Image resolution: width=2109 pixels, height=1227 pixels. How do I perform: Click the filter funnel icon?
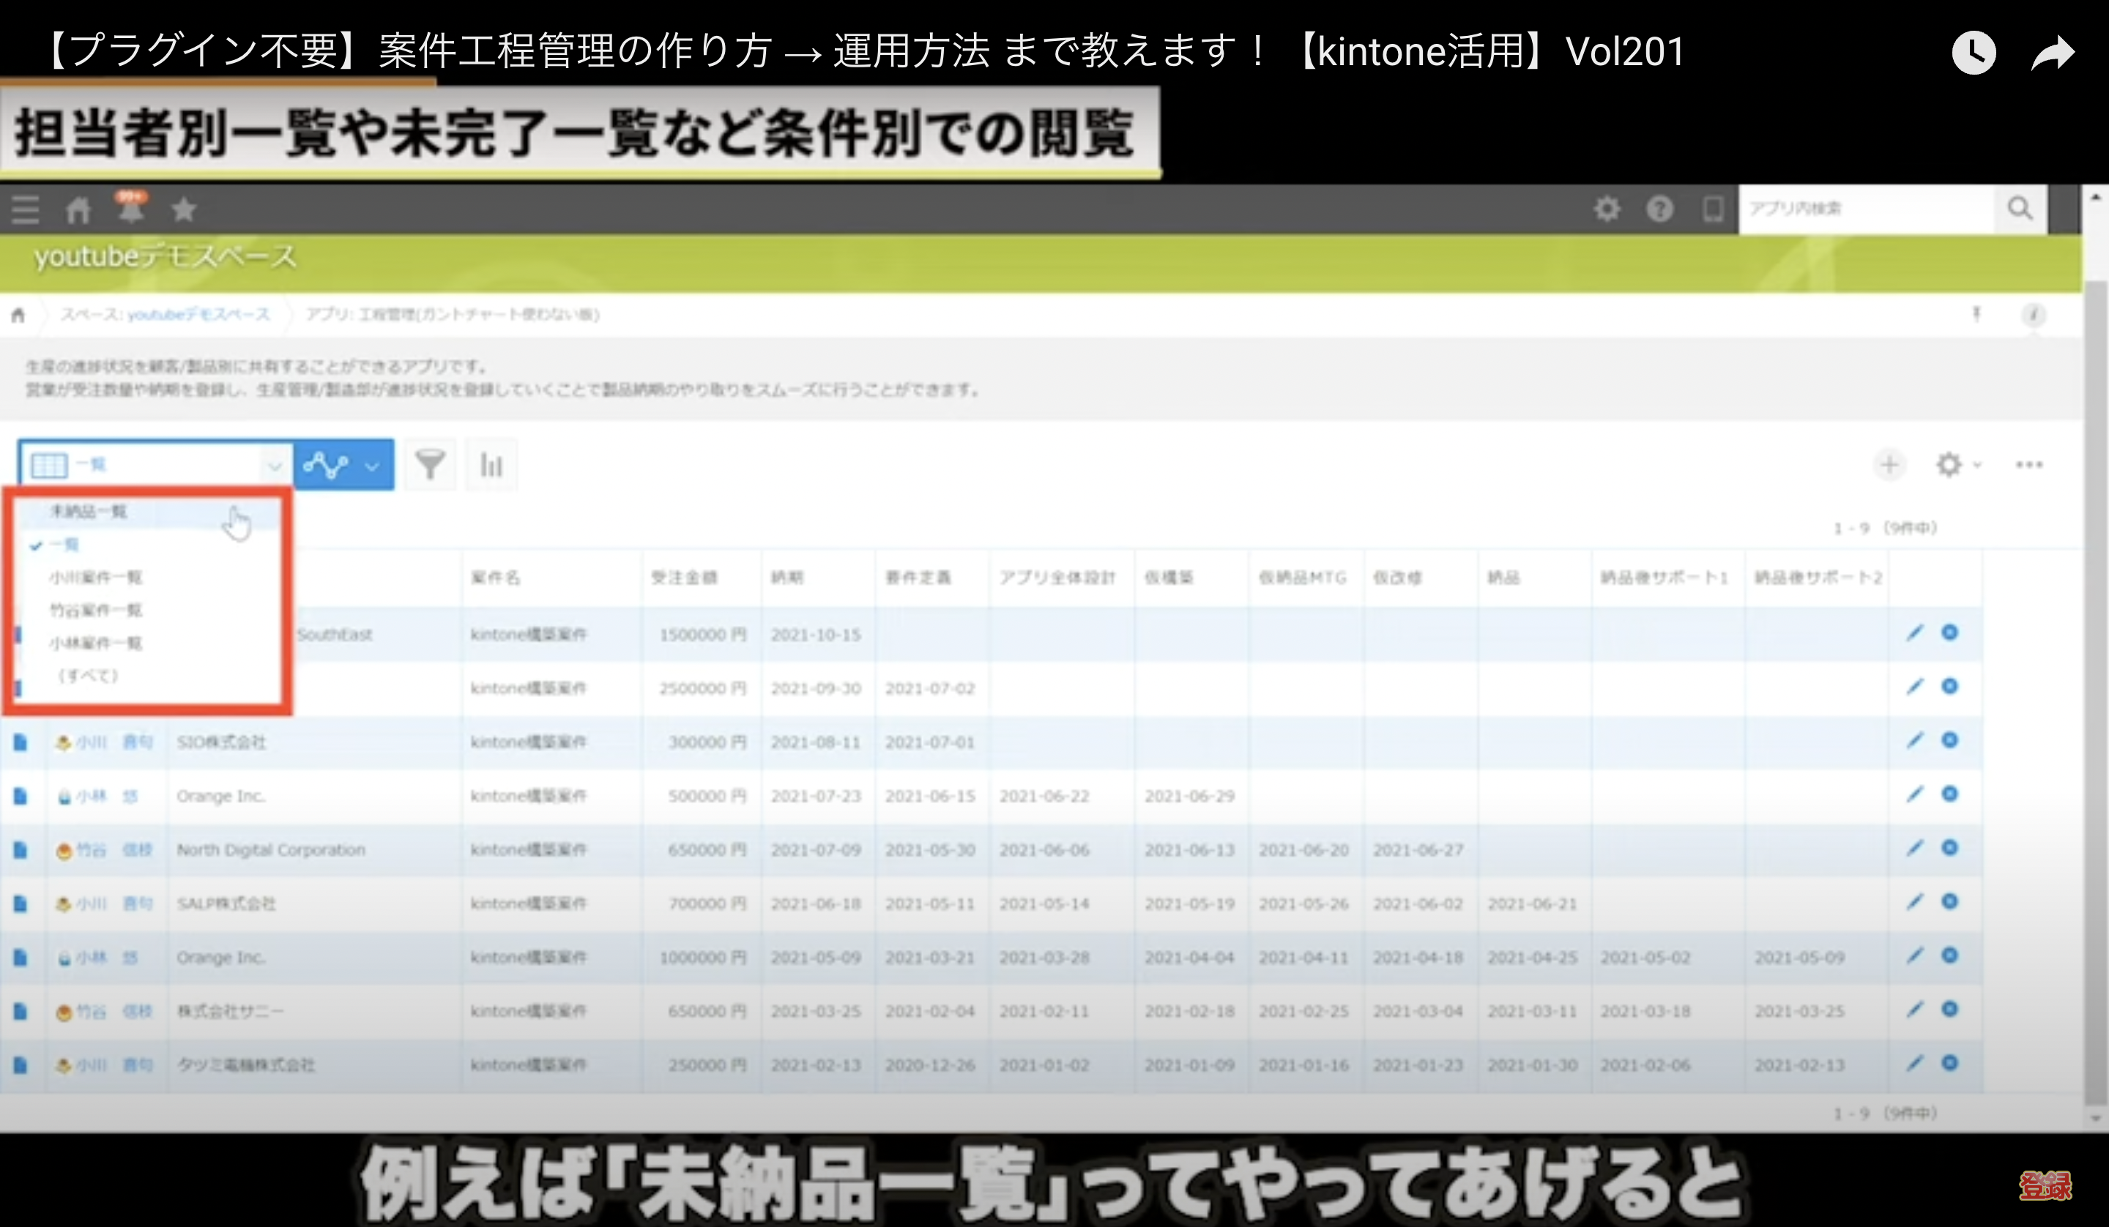[x=429, y=465]
